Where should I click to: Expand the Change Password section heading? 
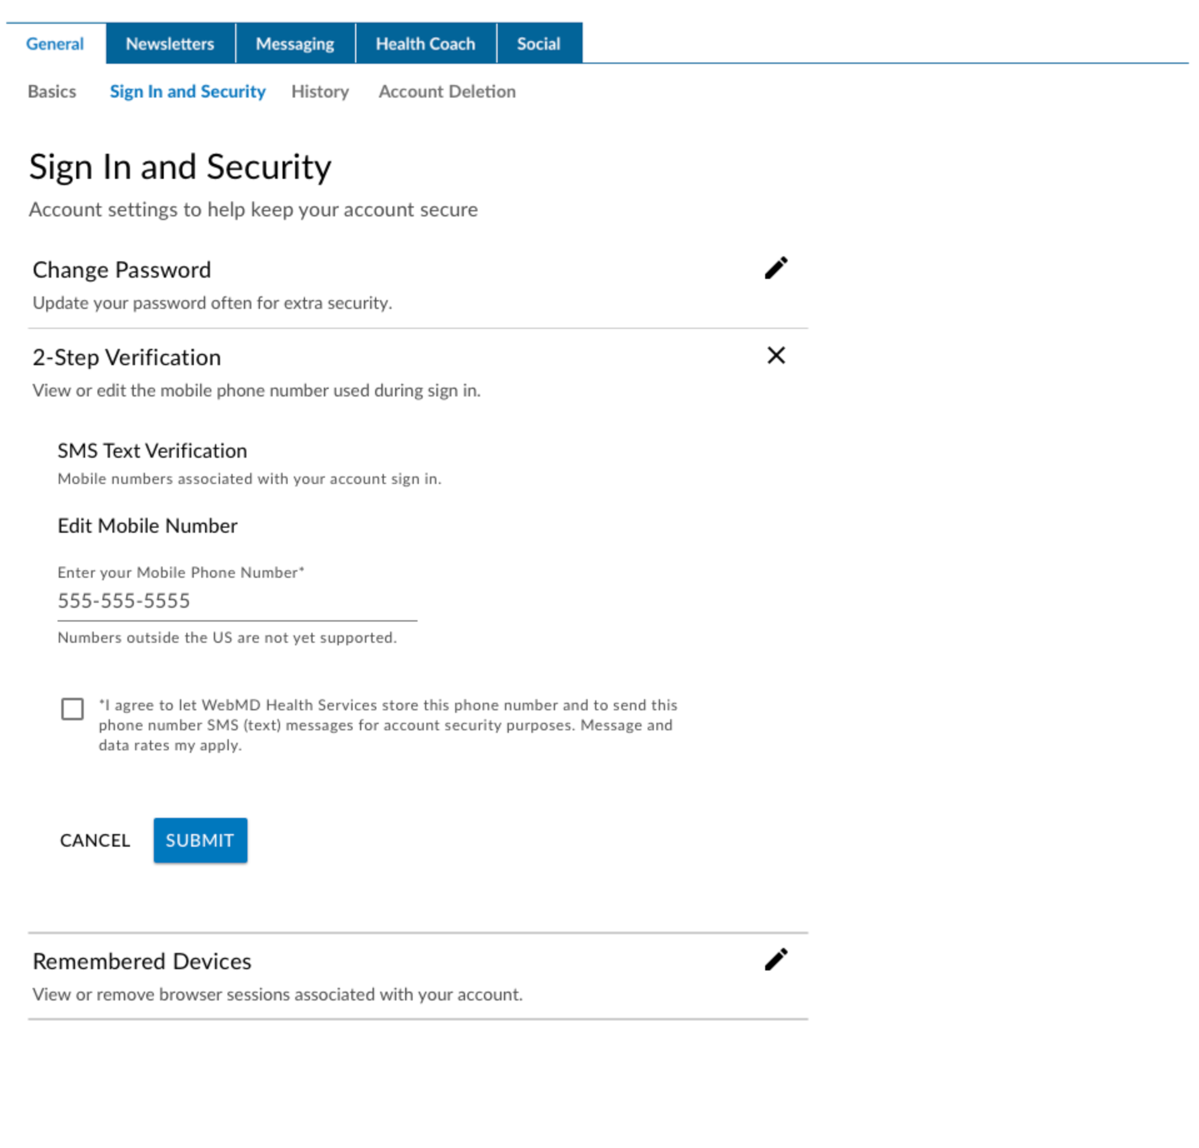coord(122,269)
